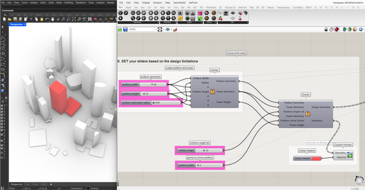365x190 pixels.
Task: Select the wireframe preview mode icon
Action: tap(331, 29)
